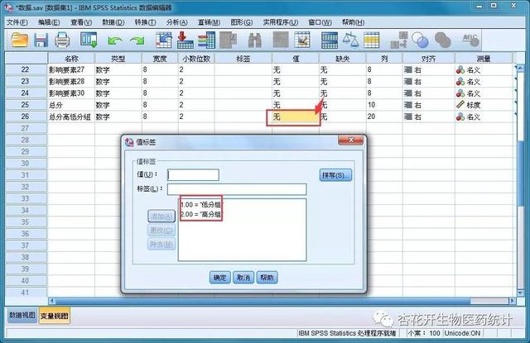Screen dimensions: 530x343
Task: Click the Insert variable icon
Action: coord(302,40)
